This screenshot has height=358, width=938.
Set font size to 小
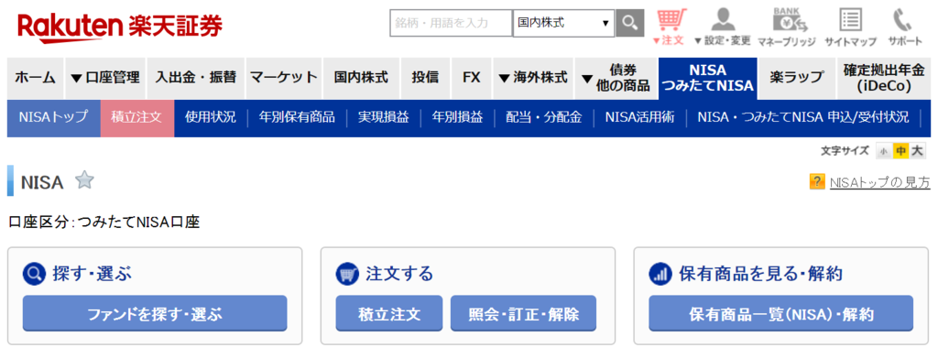pos(884,151)
